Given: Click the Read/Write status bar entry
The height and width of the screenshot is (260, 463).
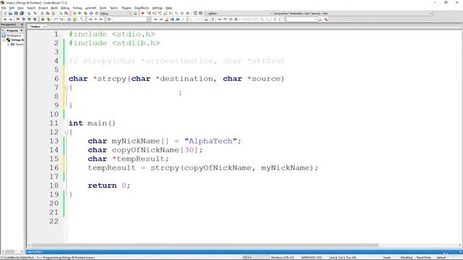Looking at the screenshot, I should [x=424, y=258].
